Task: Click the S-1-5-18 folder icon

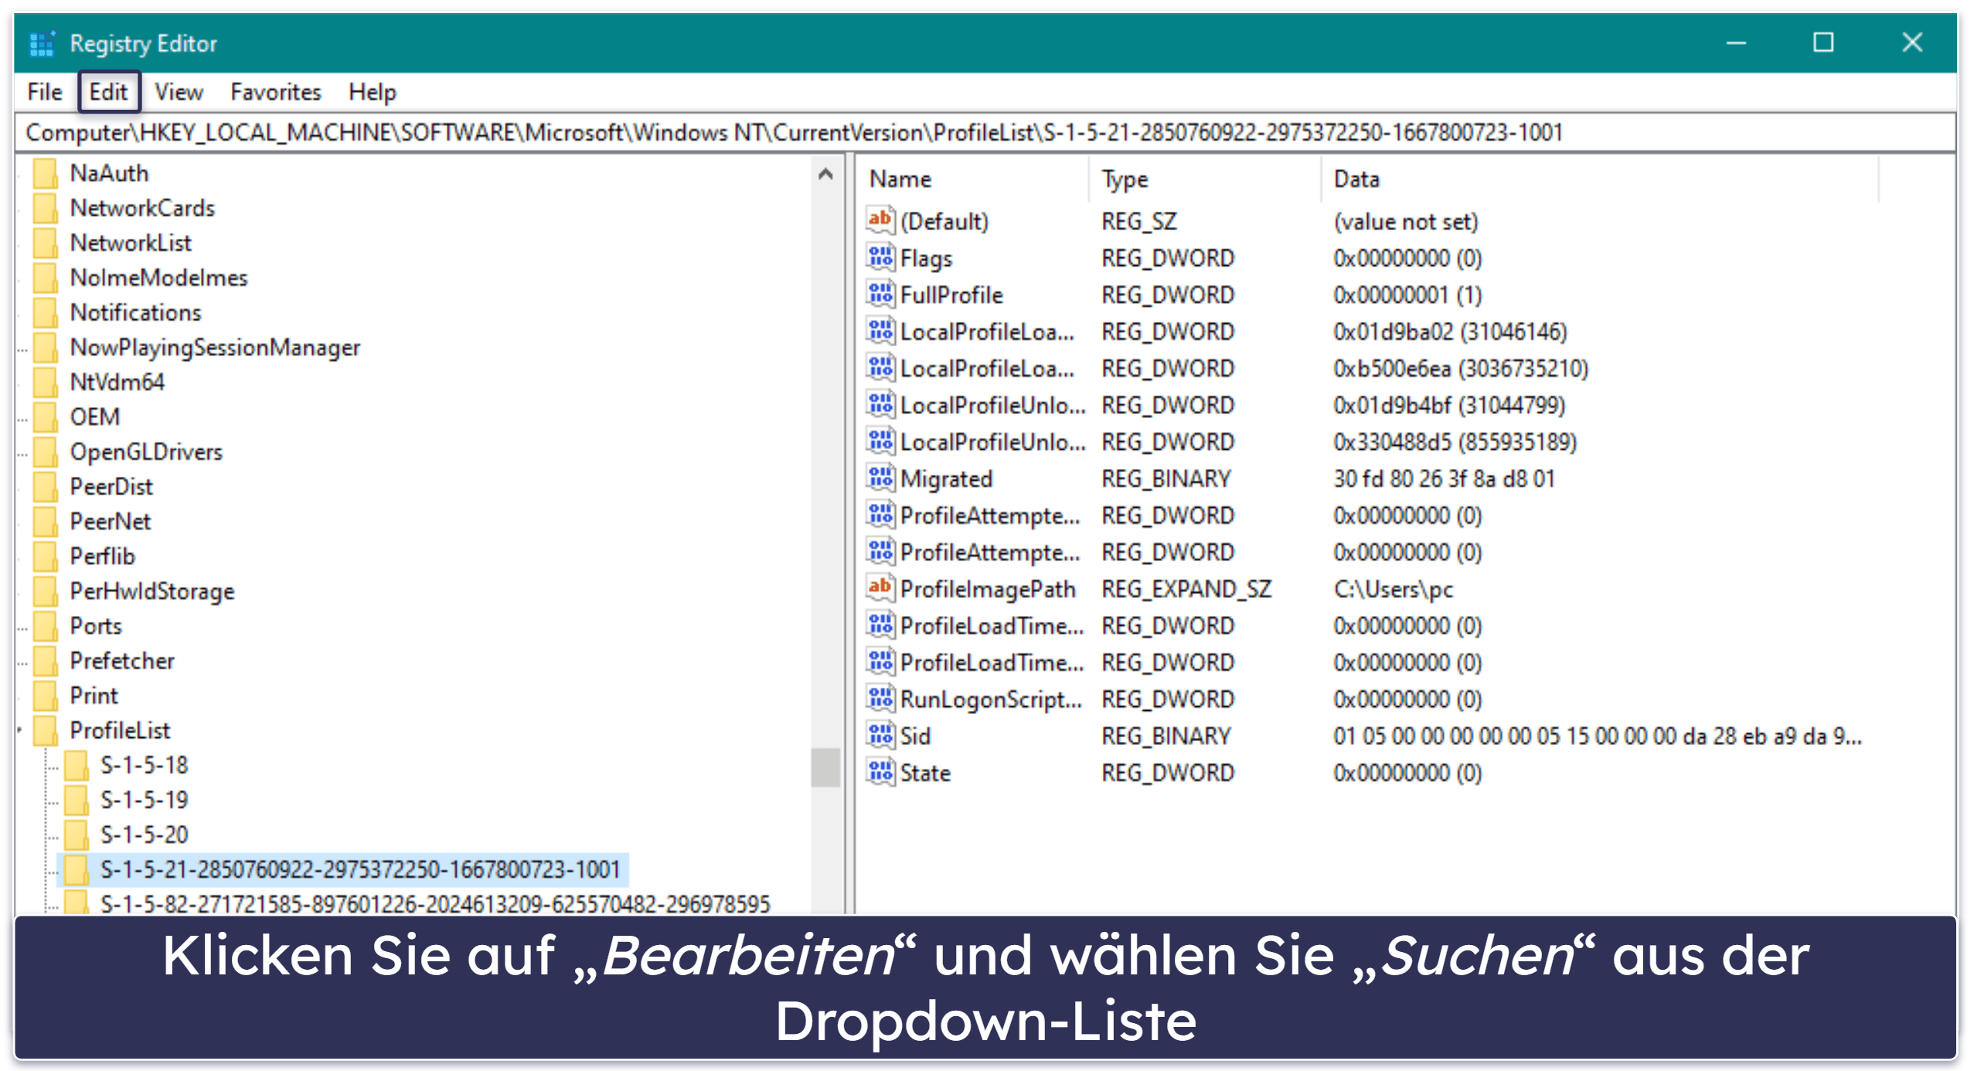Action: [x=76, y=765]
